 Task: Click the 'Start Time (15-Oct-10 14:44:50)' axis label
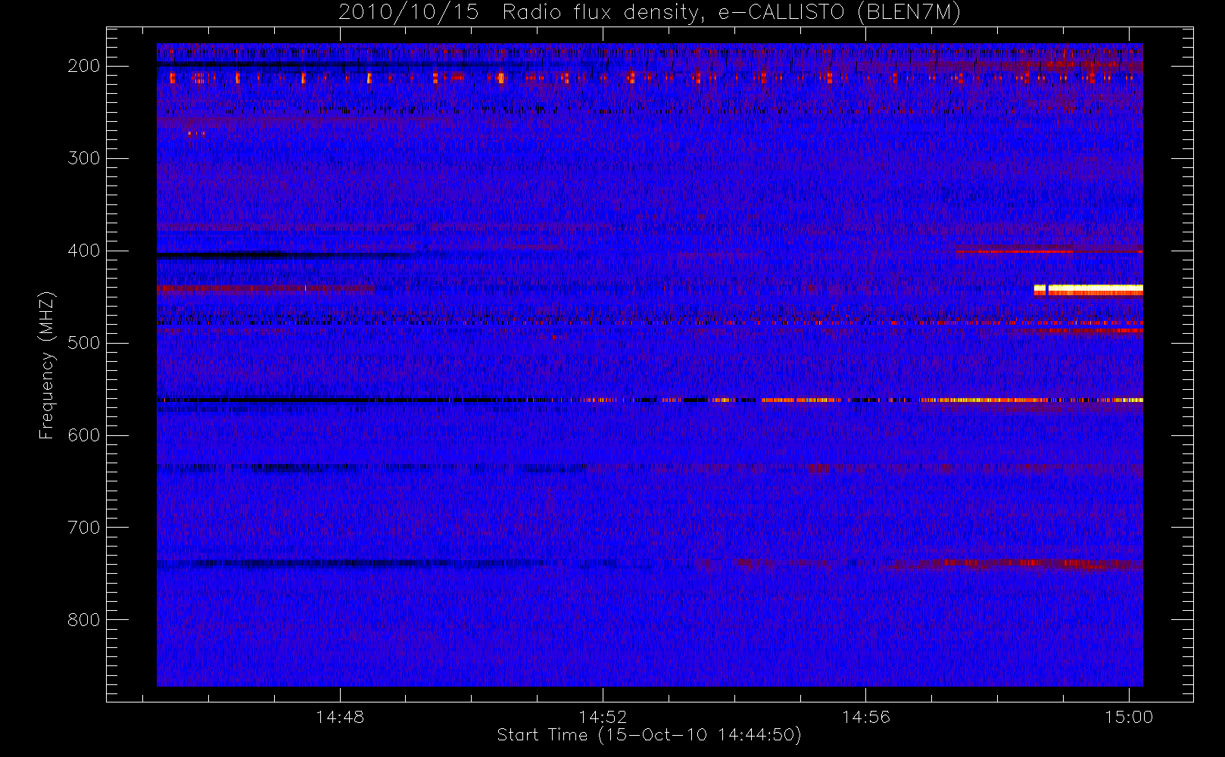point(649,735)
